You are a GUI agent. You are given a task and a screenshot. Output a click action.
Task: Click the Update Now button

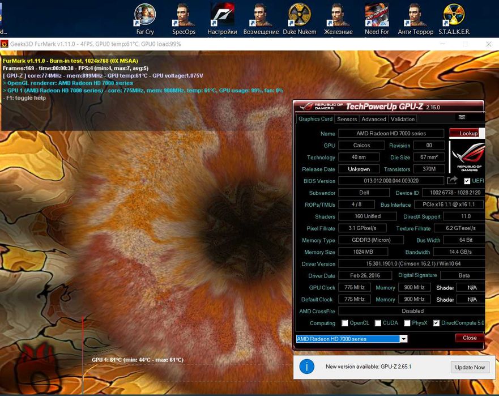(470, 367)
